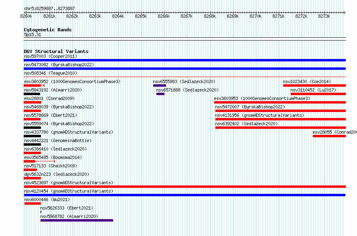The width and height of the screenshot is (357, 236).
Task: Click the nsv597003 (Cooper2011) variant label
Action: click(x=51, y=56)
